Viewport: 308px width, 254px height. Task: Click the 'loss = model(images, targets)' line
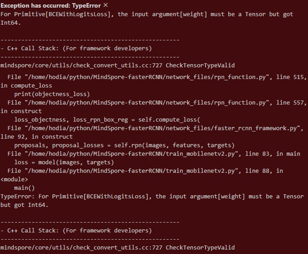tap(64, 162)
